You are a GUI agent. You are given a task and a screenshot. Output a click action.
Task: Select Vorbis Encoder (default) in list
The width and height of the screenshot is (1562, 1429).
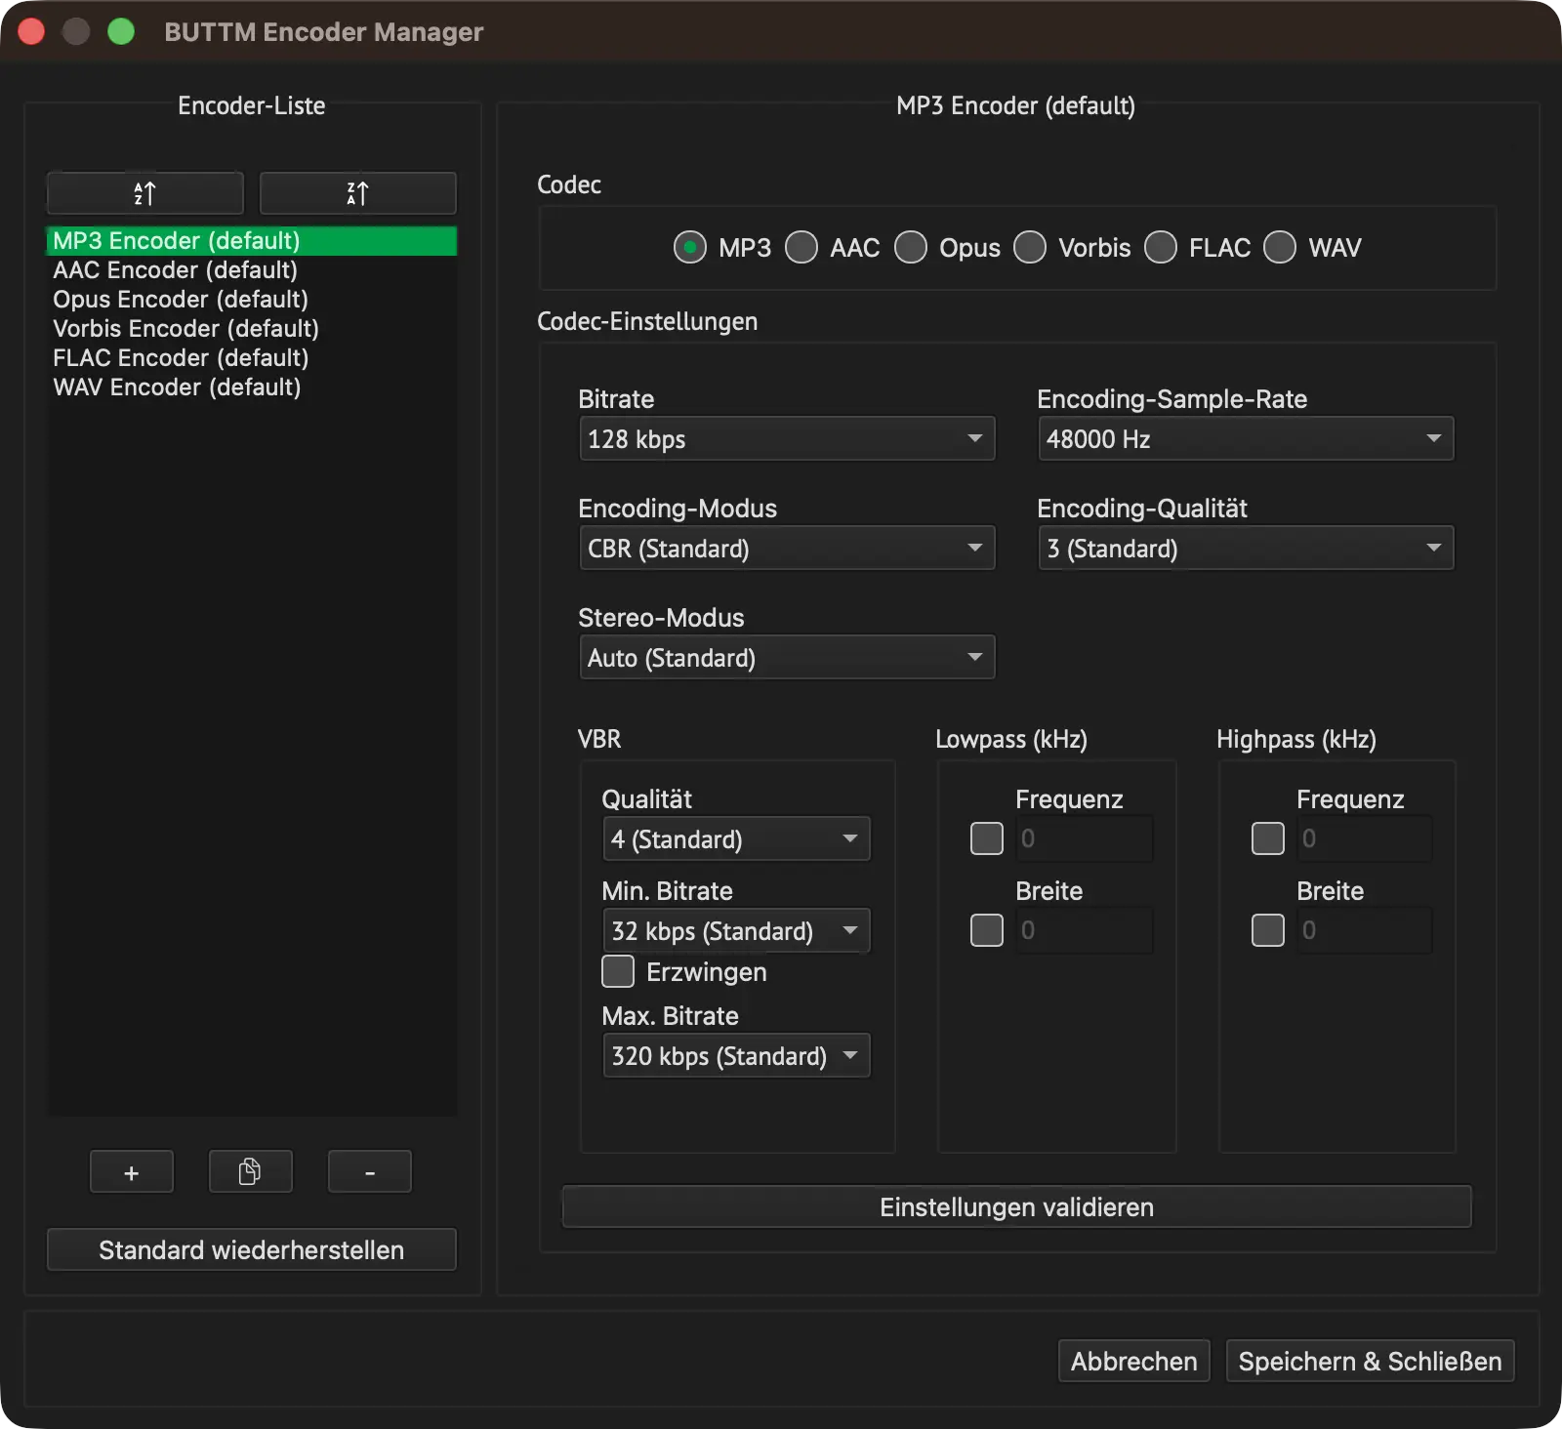[252, 329]
